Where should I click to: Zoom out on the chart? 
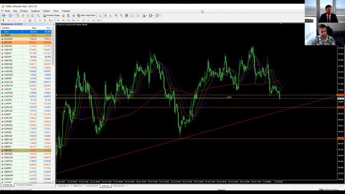coord(121,16)
